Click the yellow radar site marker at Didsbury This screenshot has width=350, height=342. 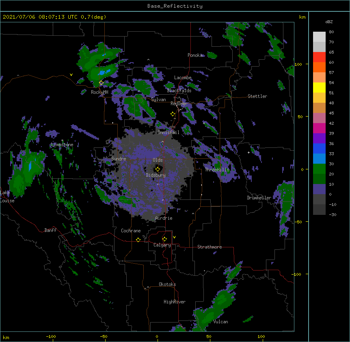[158, 169]
